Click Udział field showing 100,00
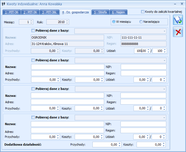 coord(142,51)
